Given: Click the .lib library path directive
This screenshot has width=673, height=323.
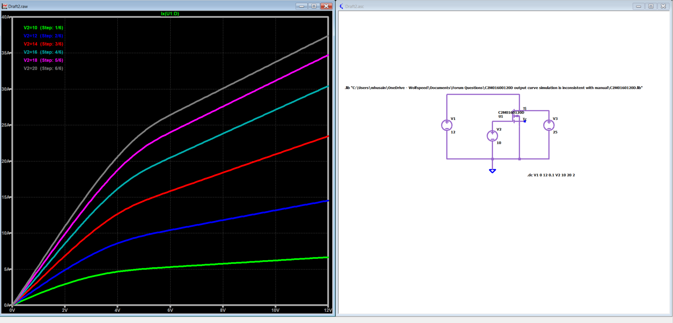Looking at the screenshot, I should 493,88.
